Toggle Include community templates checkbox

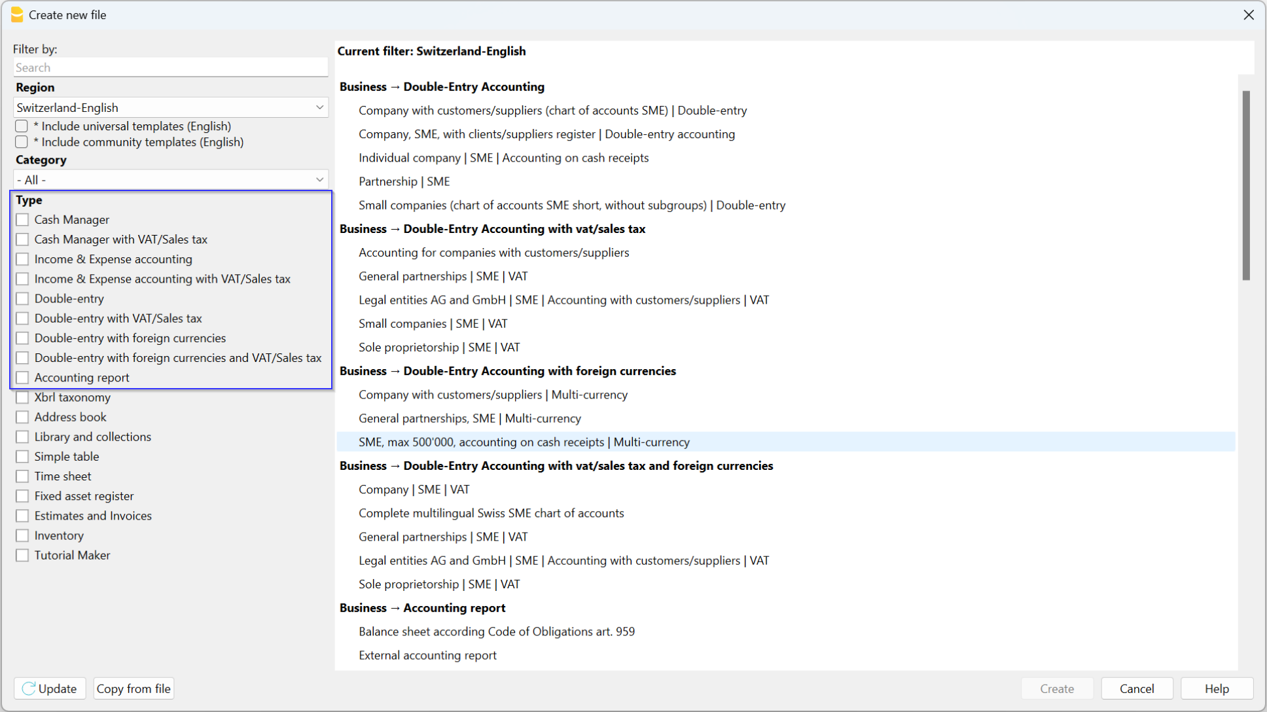click(x=22, y=142)
